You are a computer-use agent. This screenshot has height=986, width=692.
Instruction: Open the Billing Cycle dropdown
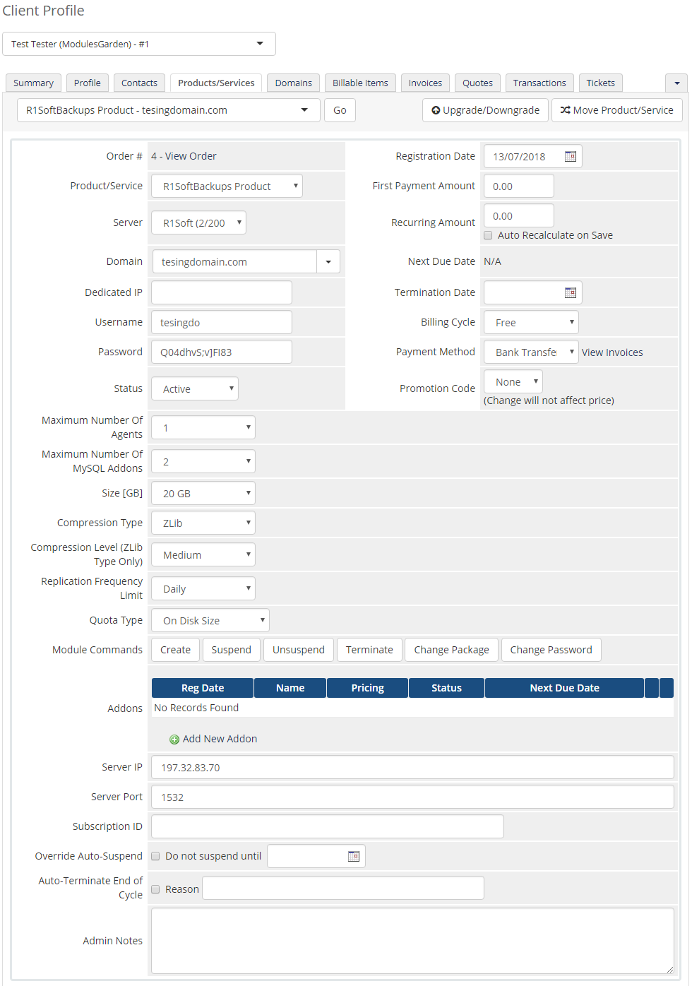point(531,323)
